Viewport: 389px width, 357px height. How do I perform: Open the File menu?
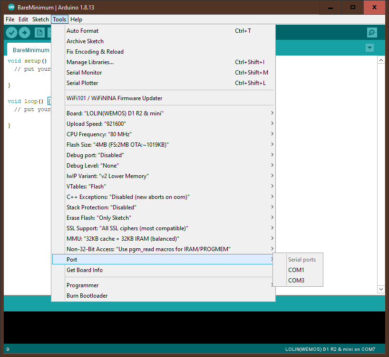[10, 19]
